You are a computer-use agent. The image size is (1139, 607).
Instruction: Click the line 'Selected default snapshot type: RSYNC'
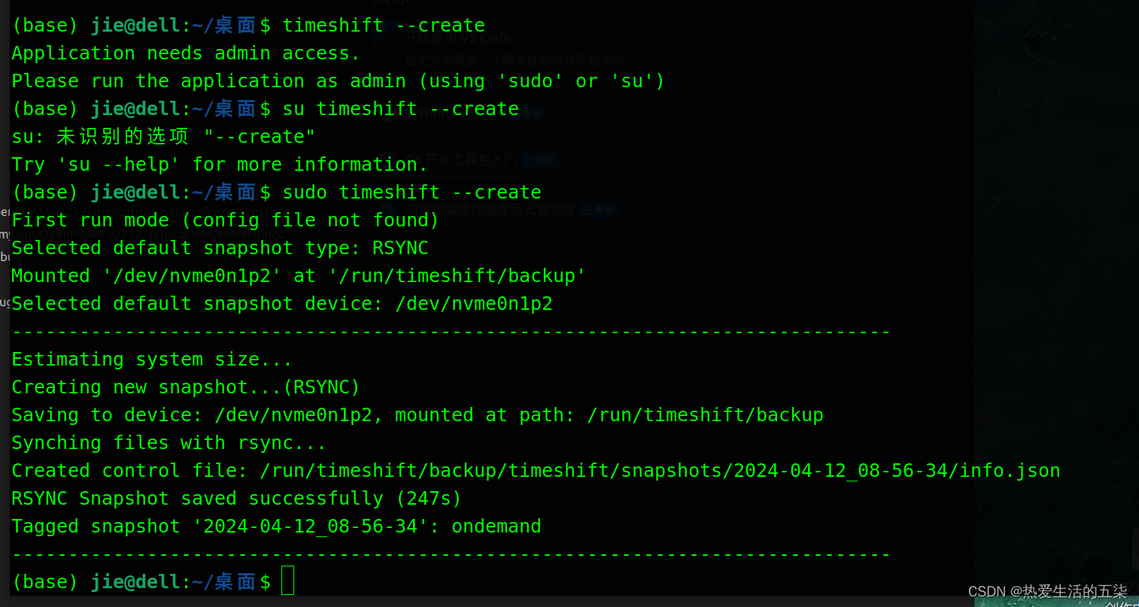coord(220,248)
